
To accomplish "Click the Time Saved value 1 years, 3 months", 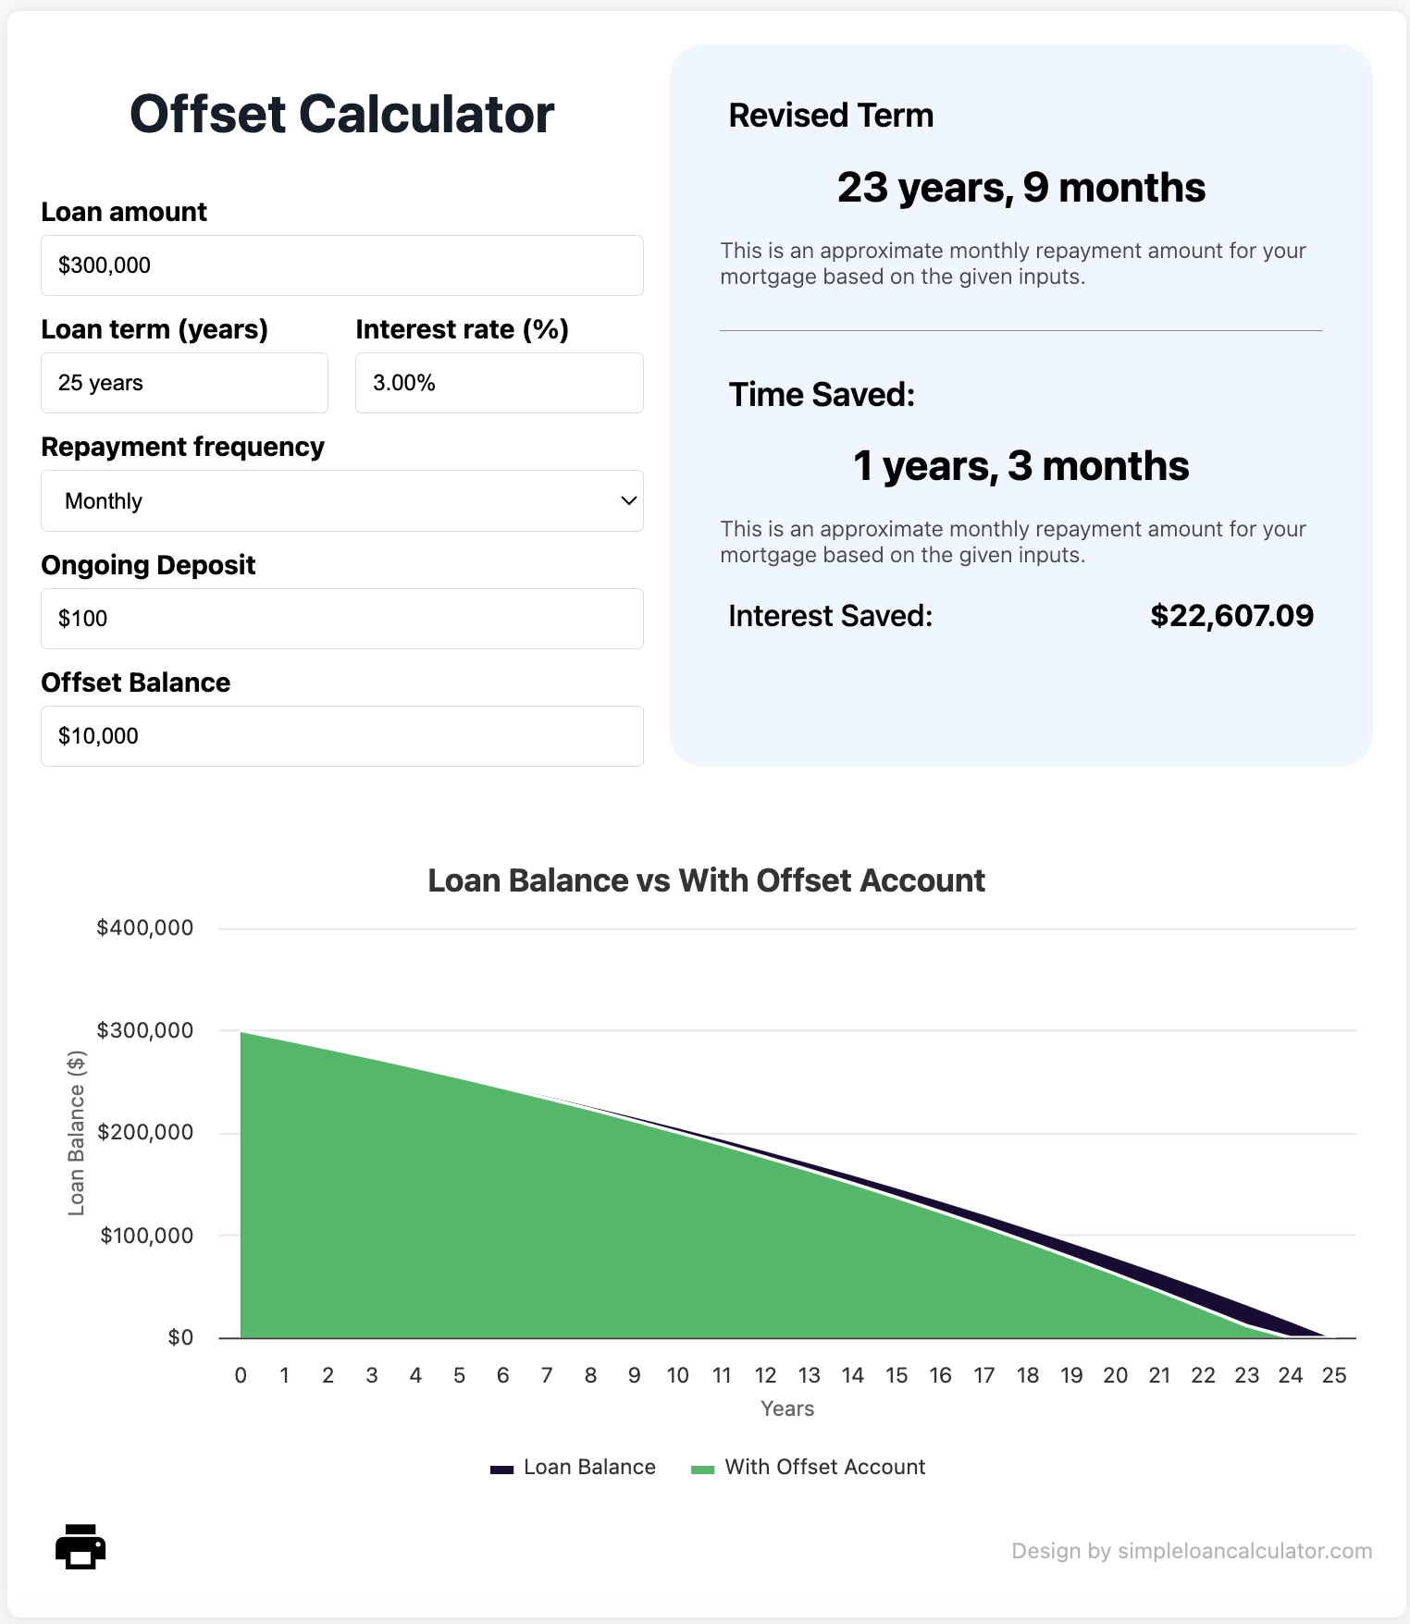I will click(x=1020, y=466).
